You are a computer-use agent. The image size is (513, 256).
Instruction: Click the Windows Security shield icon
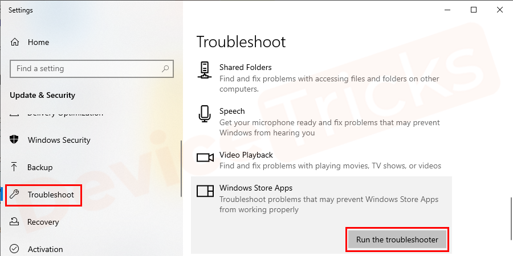point(15,140)
